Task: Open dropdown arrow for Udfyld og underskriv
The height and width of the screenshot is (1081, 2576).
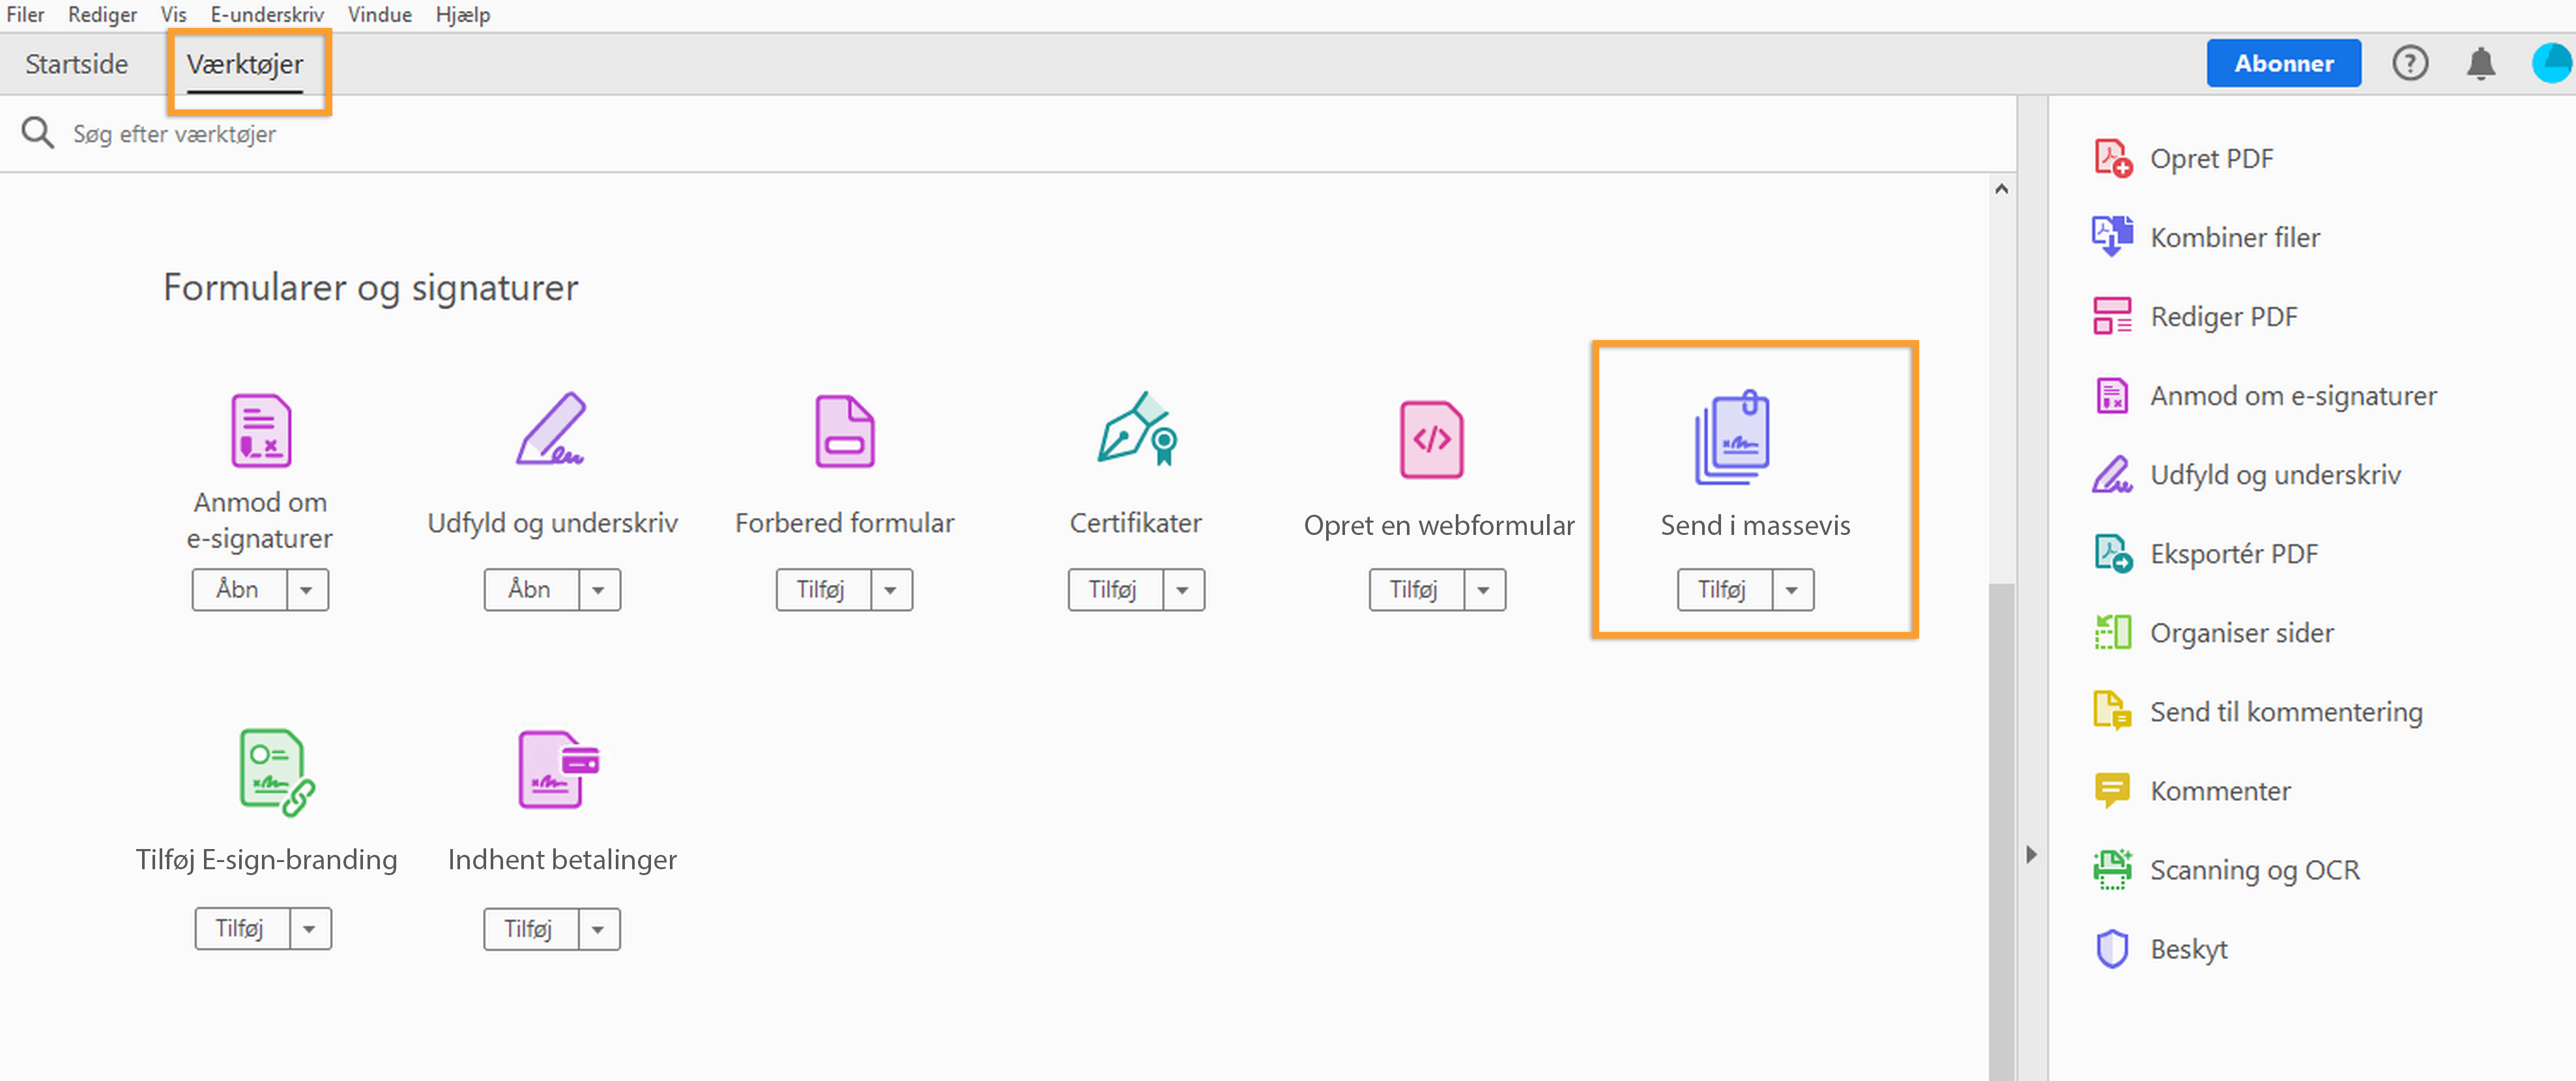Action: click(x=598, y=590)
